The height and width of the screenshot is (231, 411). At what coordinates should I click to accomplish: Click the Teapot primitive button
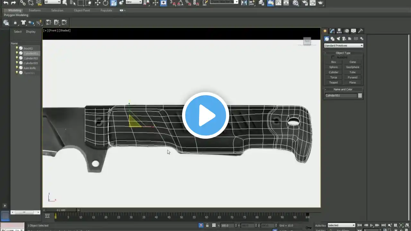(x=334, y=82)
